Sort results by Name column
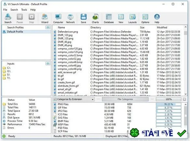Screen dimensions: 190x141 61,27
